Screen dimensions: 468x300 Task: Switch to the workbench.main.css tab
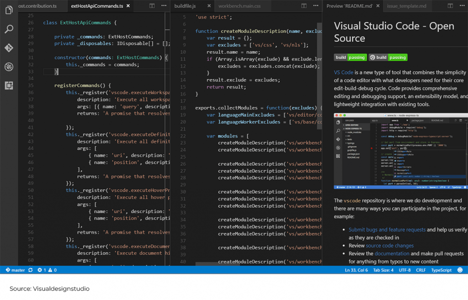coord(240,6)
